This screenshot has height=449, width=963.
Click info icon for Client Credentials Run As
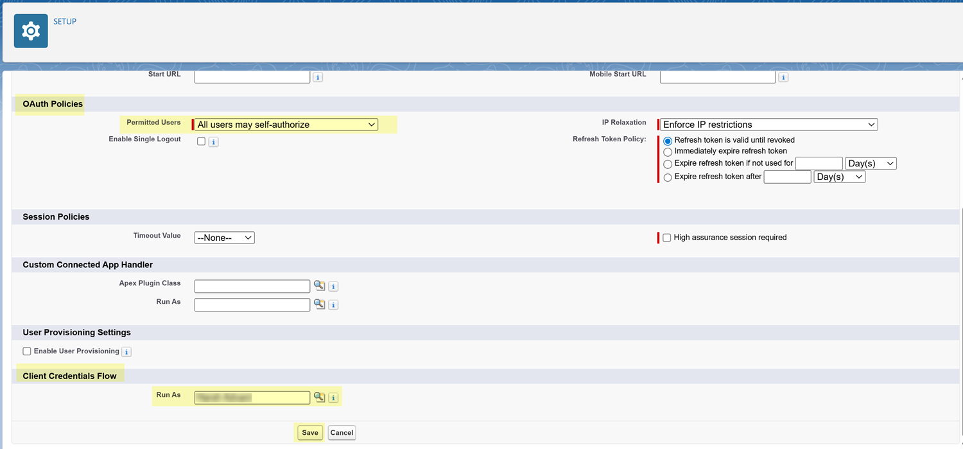[333, 398]
